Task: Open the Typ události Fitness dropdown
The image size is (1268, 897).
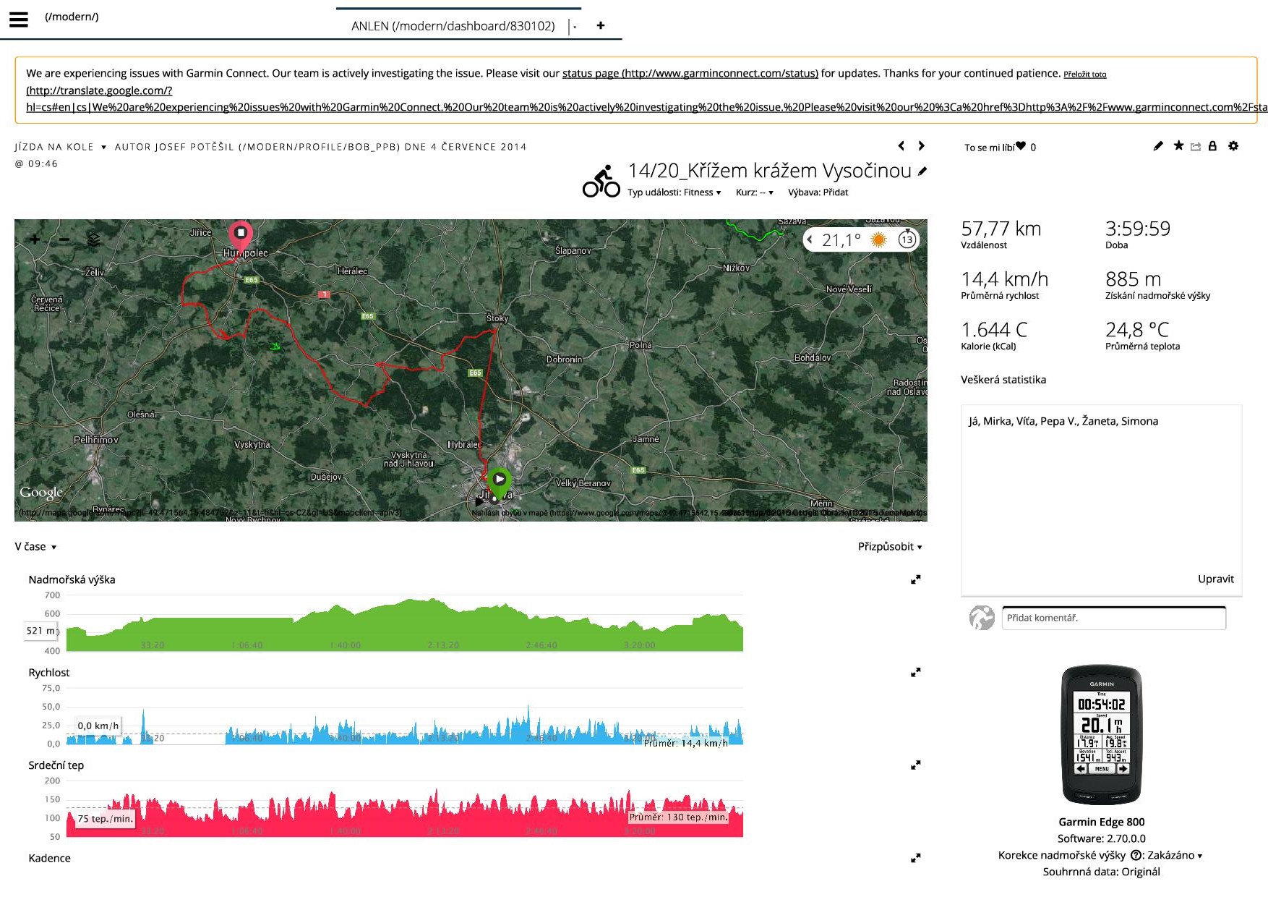Action: point(674,192)
